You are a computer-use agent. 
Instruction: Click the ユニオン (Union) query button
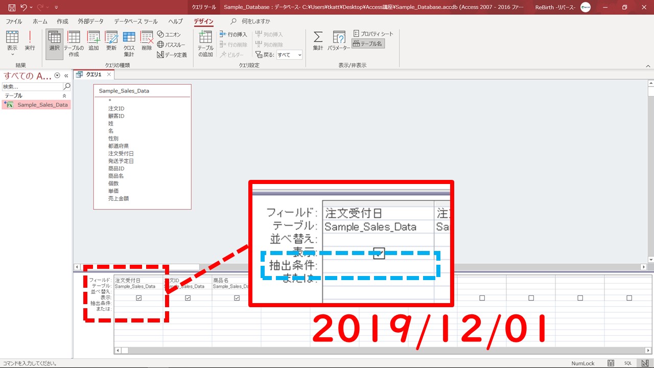[x=169, y=34]
